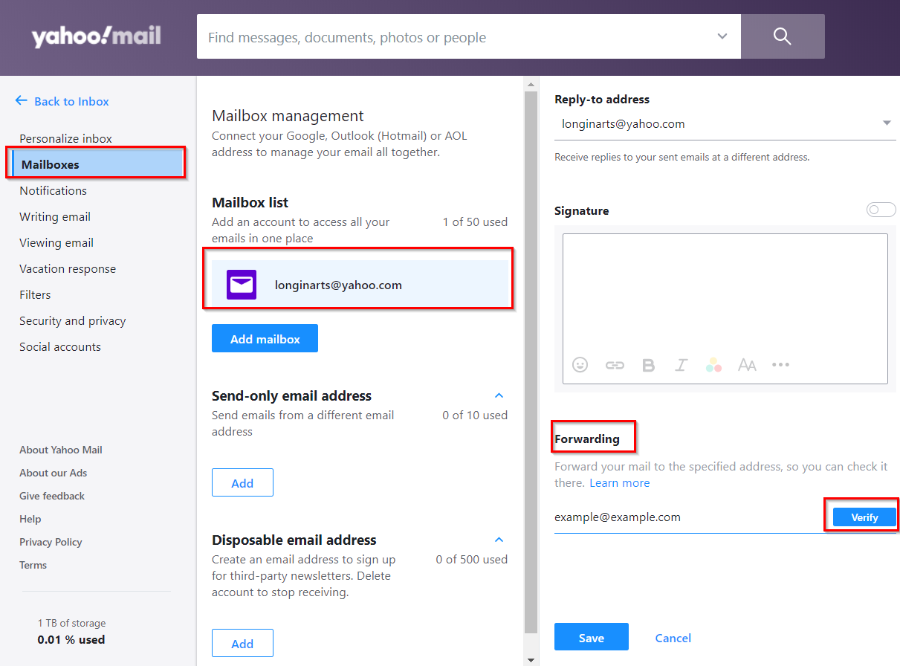Open the Reply-to address dropdown
The width and height of the screenshot is (900, 666).
click(x=725, y=124)
